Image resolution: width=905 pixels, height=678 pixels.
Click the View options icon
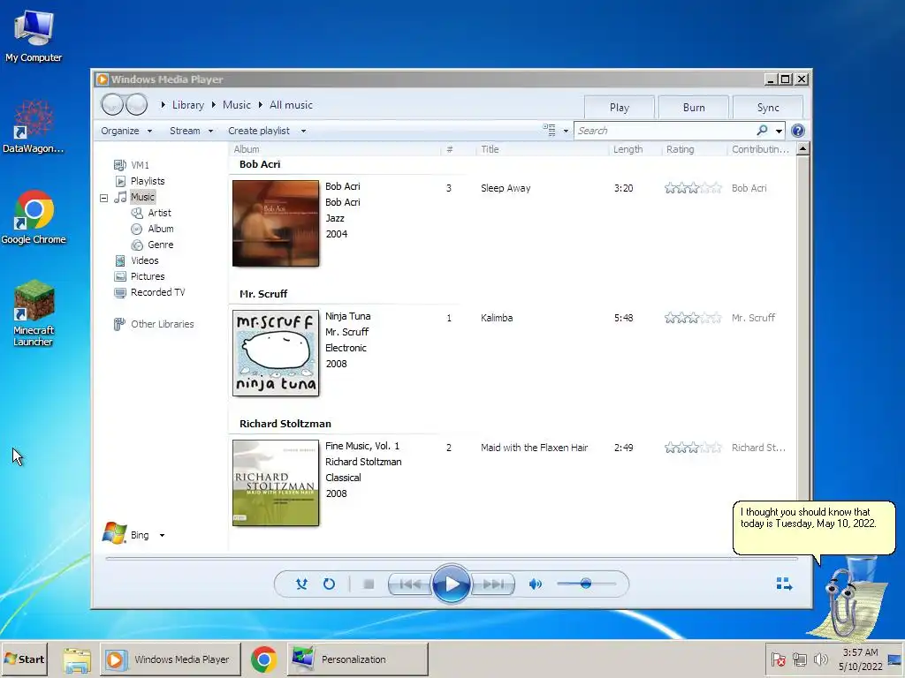point(549,131)
